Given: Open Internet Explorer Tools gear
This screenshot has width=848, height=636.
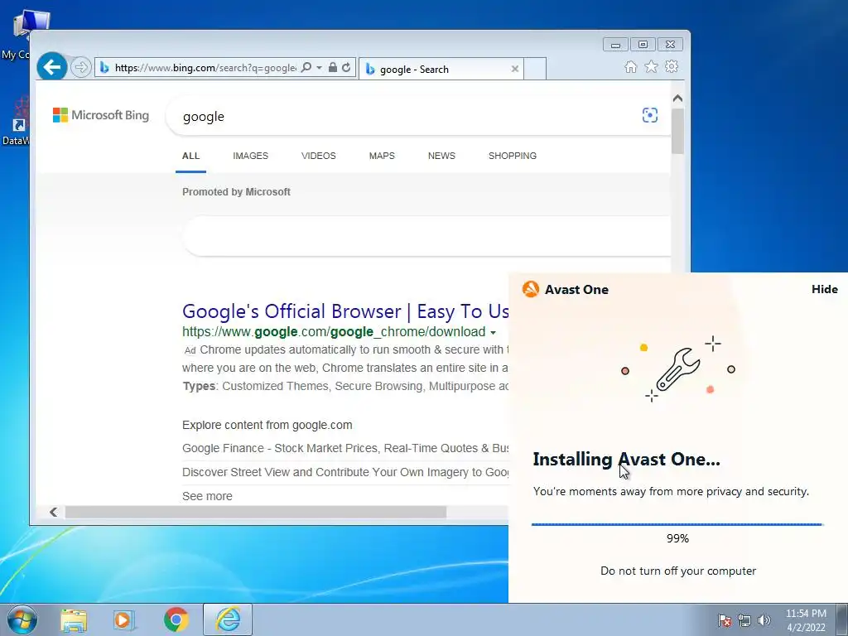Looking at the screenshot, I should (672, 66).
